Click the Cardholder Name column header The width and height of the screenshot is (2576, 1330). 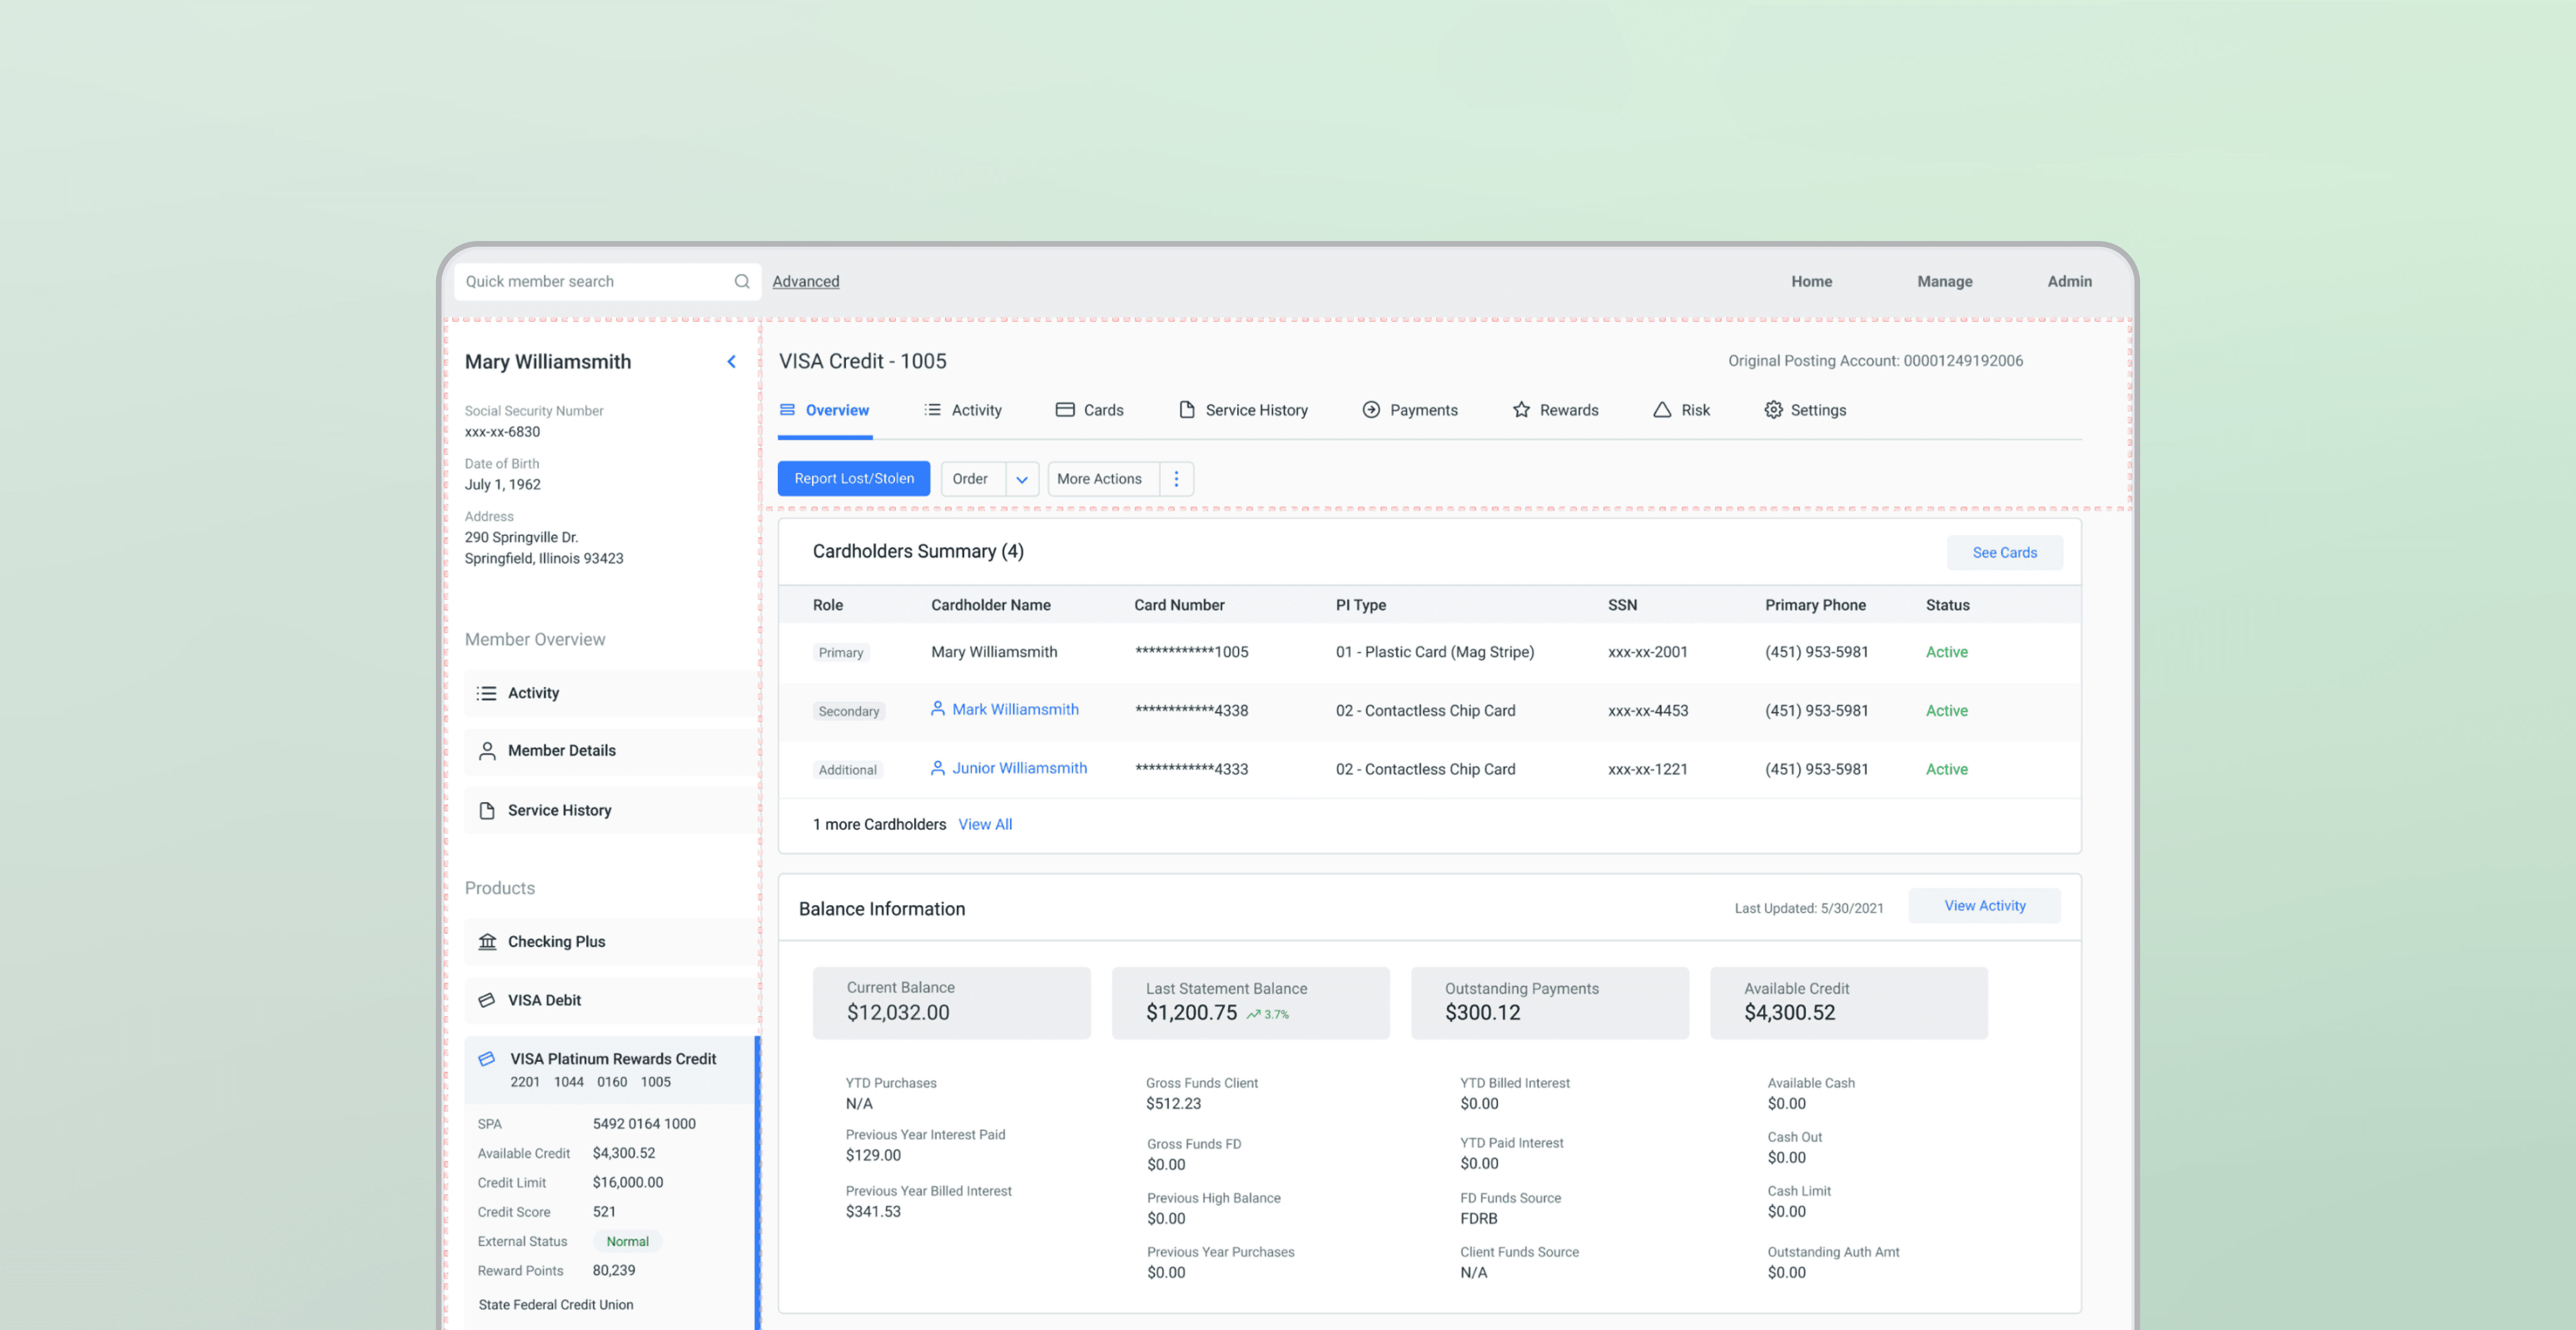pyautogui.click(x=990, y=605)
